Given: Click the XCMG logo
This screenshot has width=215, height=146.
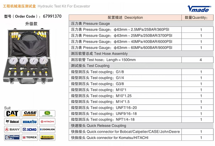Looking at the screenshot, I should point(30,129).
